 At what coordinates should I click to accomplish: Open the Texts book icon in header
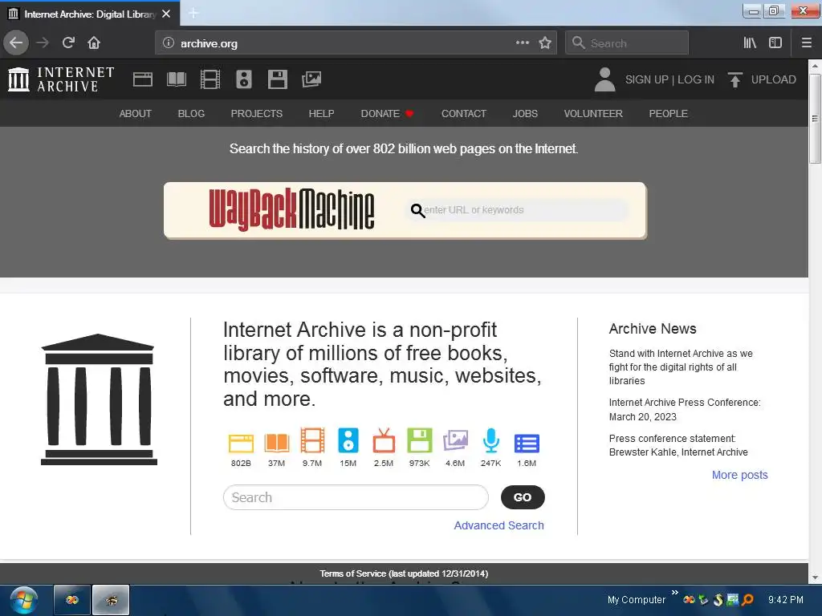pos(177,79)
